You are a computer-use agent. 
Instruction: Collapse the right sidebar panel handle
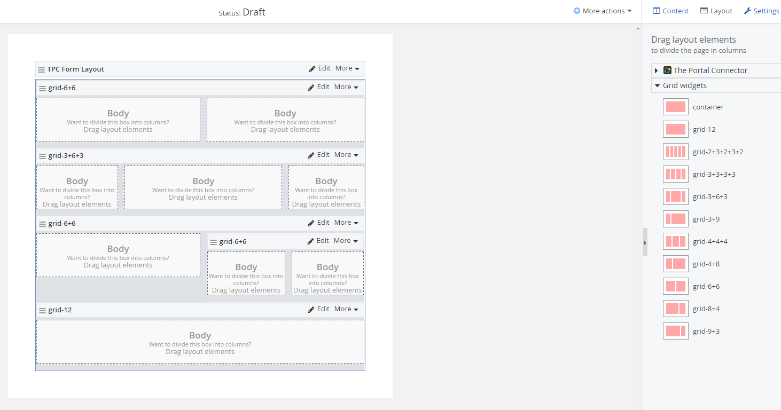click(x=645, y=242)
